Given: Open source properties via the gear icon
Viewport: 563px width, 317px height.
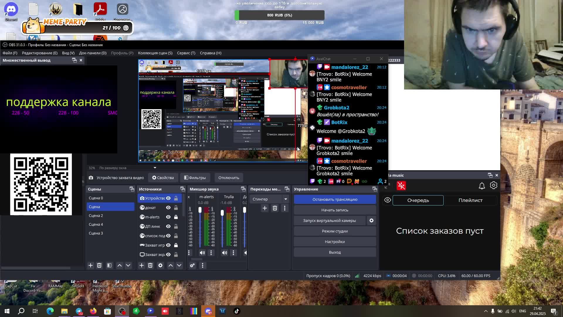Looking at the screenshot, I should click(x=160, y=265).
